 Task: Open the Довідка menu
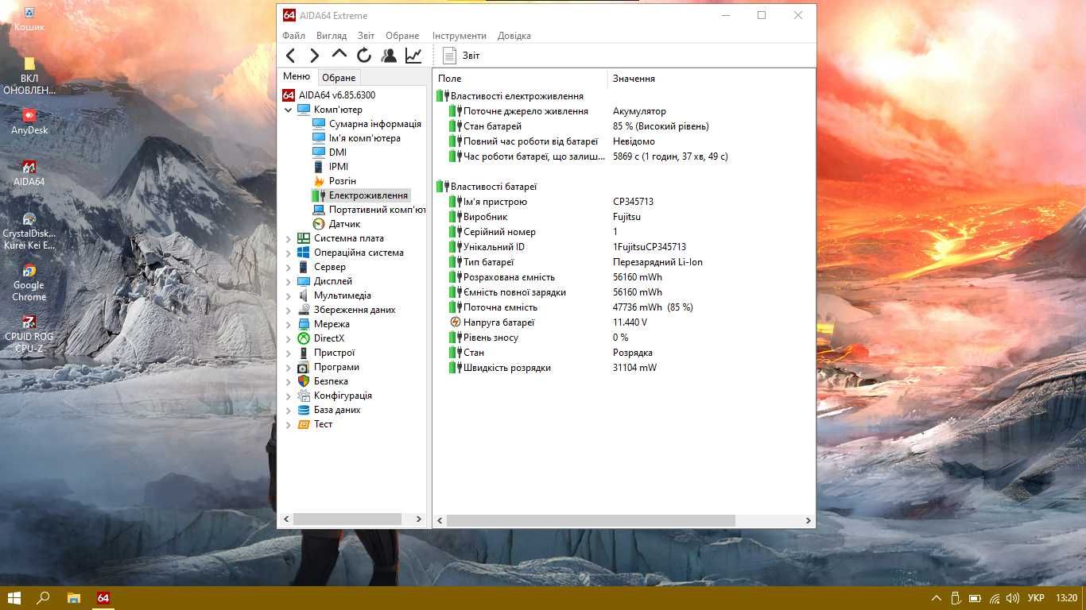point(514,36)
